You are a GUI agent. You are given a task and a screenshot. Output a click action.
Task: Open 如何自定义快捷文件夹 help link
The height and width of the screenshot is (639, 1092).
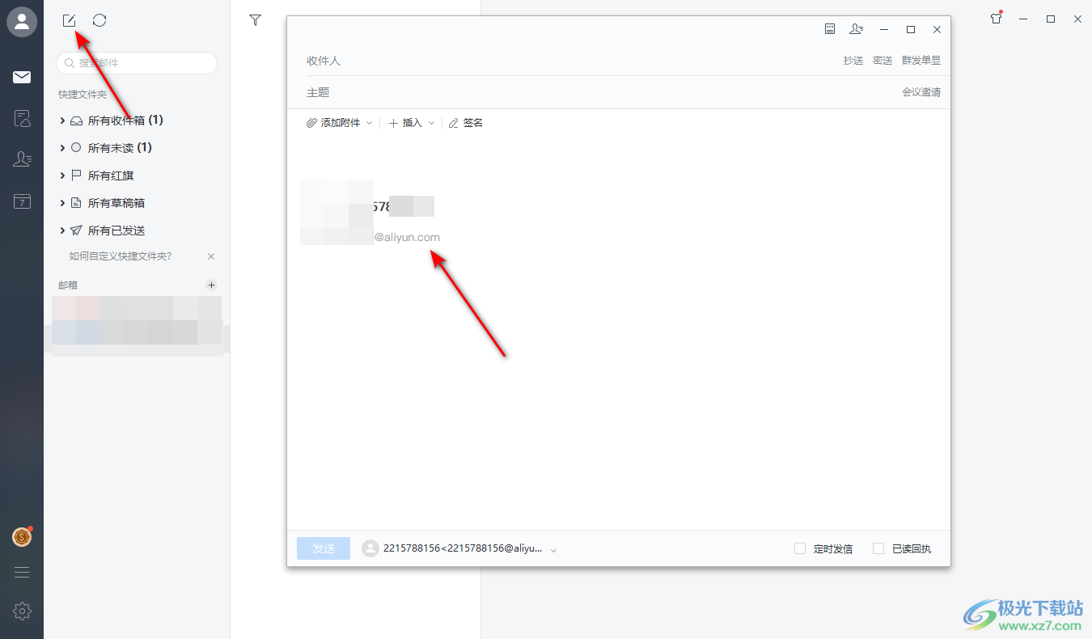[121, 256]
